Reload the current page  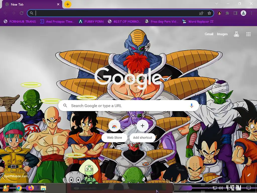pos(22,13)
